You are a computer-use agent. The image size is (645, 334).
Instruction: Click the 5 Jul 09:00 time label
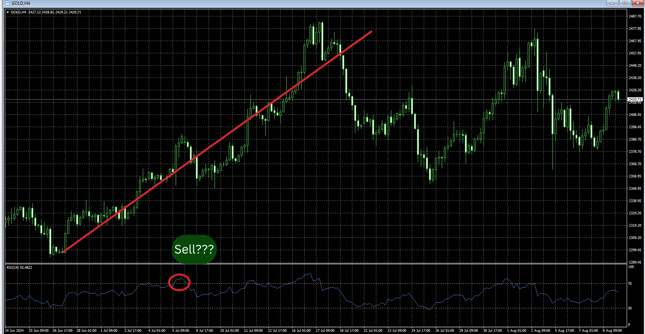click(180, 331)
